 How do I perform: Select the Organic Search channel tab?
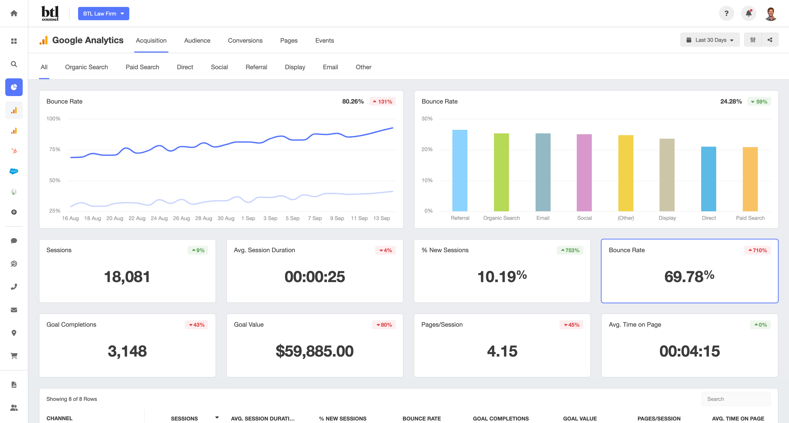click(86, 67)
